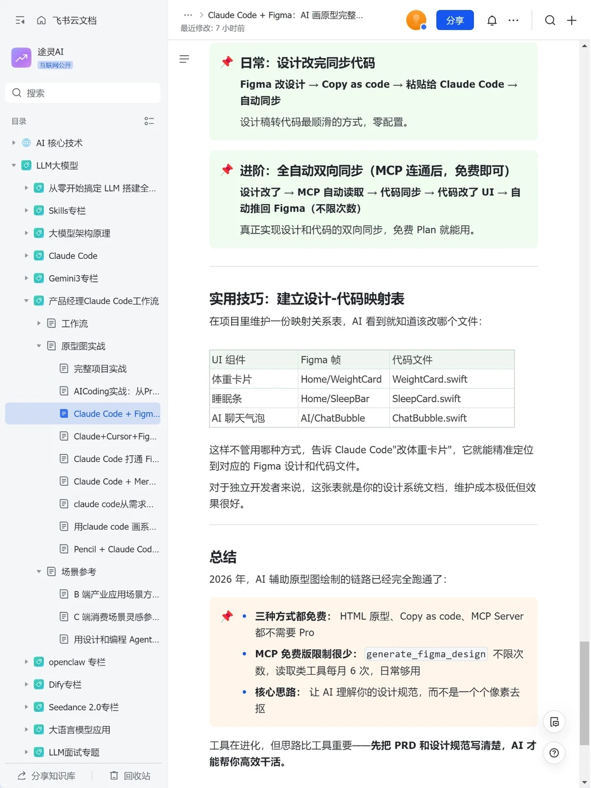Click the 实用技巧：建立设计-代码映射表 heading

[x=306, y=299]
